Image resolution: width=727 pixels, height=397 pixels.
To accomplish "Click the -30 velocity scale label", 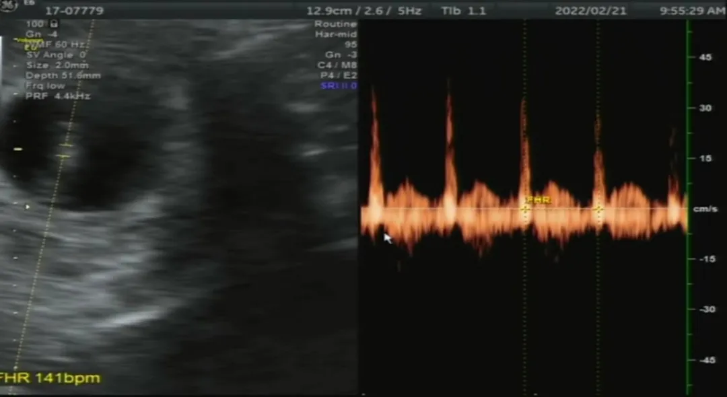I will click(707, 310).
